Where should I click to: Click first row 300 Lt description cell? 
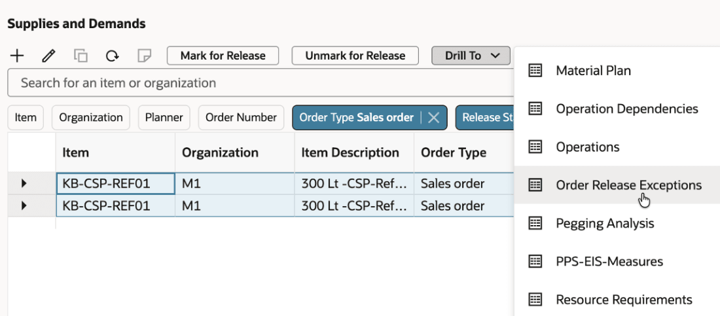point(354,184)
